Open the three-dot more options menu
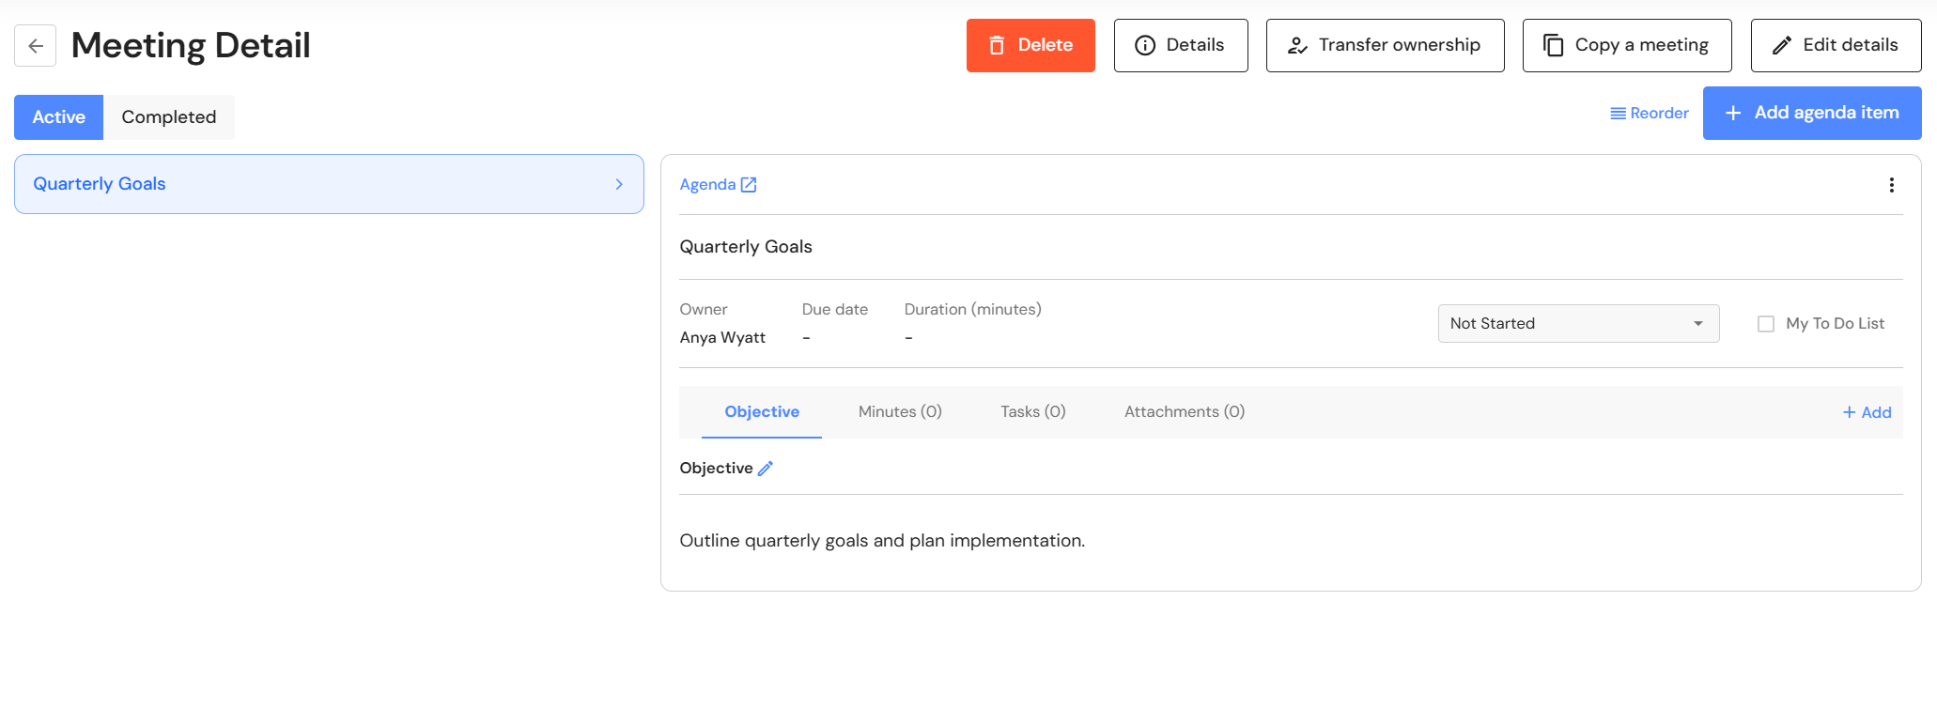 [x=1891, y=185]
